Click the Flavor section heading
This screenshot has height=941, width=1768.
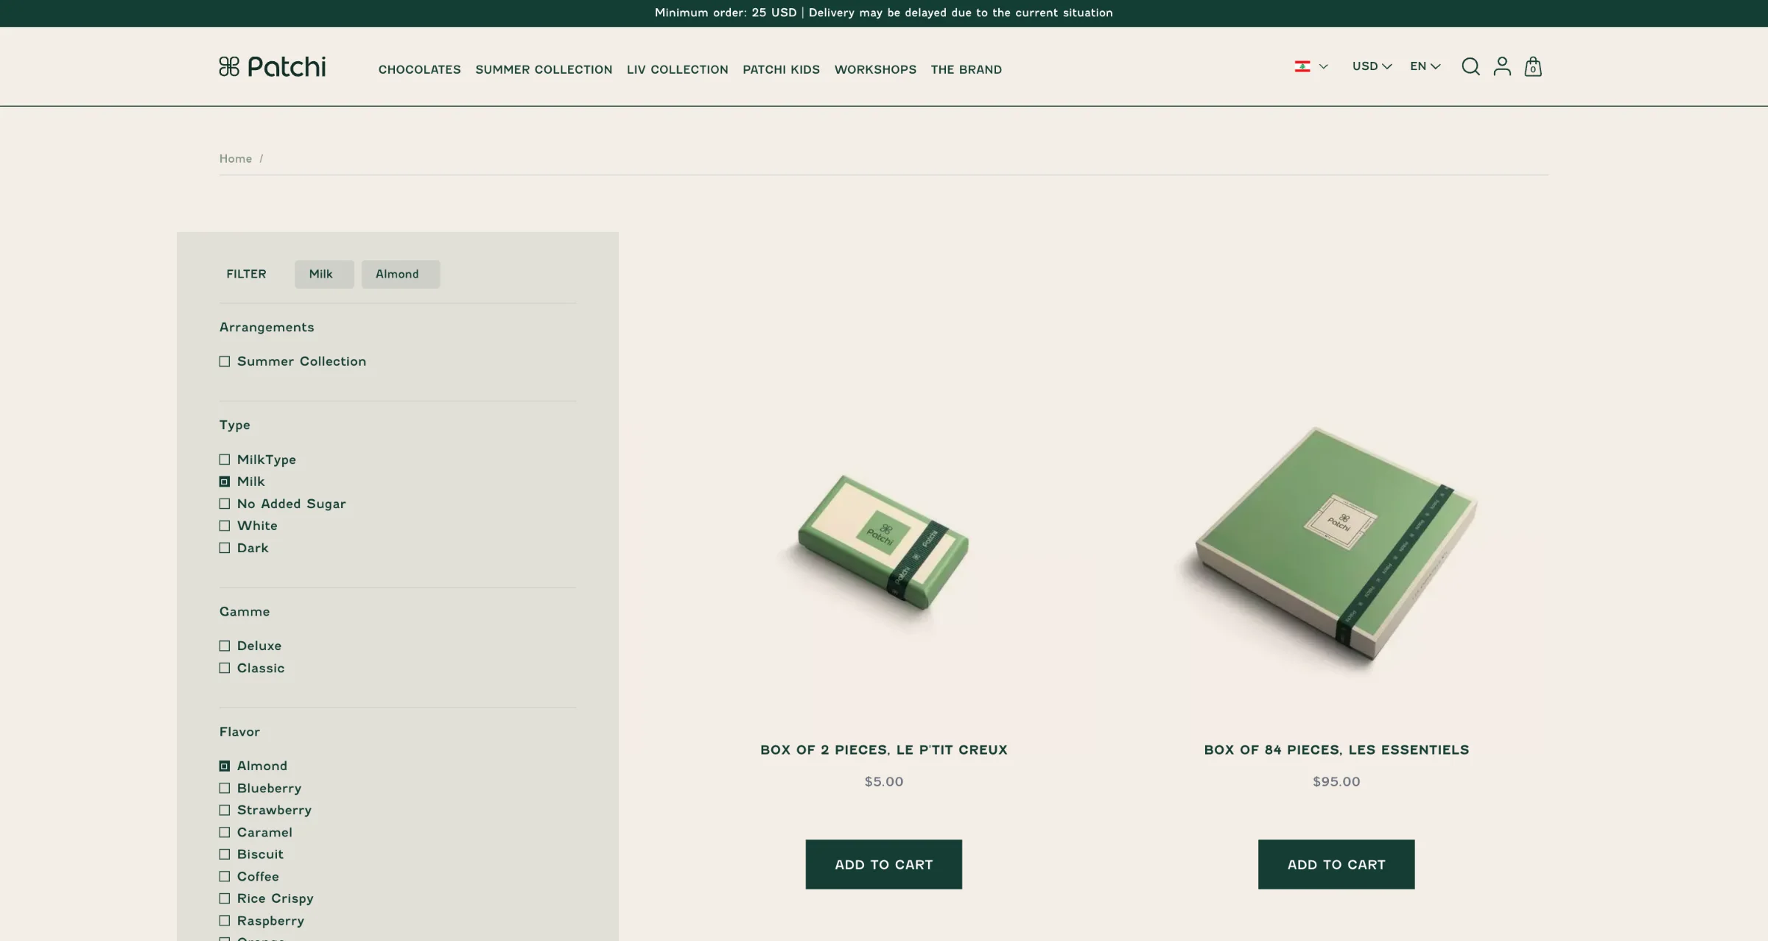[239, 732]
